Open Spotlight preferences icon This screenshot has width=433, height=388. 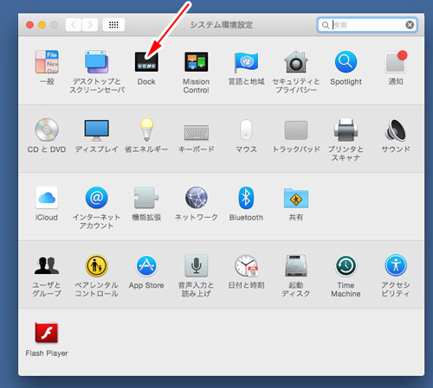(x=346, y=61)
